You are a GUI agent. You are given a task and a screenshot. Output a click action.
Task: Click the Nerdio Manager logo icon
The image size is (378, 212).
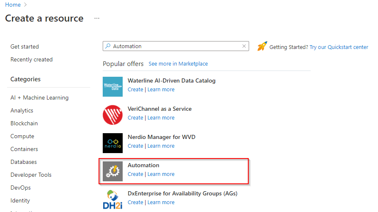[x=113, y=143]
